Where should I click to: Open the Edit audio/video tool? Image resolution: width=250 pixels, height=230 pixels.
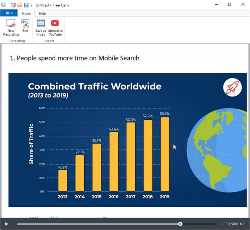pos(25,26)
